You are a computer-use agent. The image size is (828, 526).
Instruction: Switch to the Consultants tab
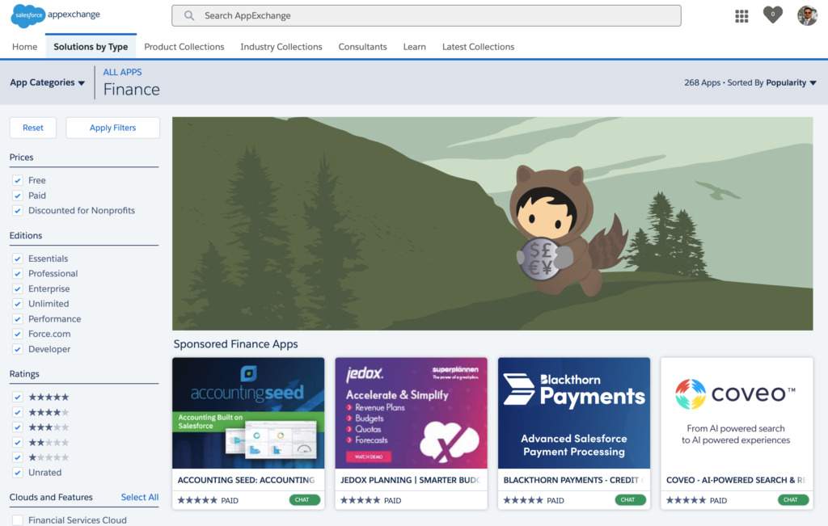pos(363,46)
